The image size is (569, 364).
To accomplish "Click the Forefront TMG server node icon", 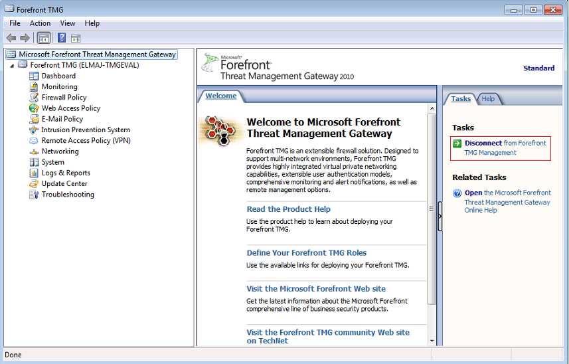I will tap(23, 64).
